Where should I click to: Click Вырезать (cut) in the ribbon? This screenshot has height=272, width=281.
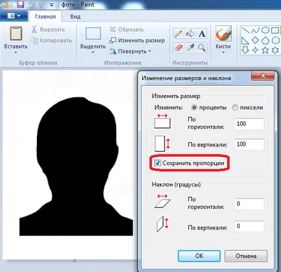[48, 30]
